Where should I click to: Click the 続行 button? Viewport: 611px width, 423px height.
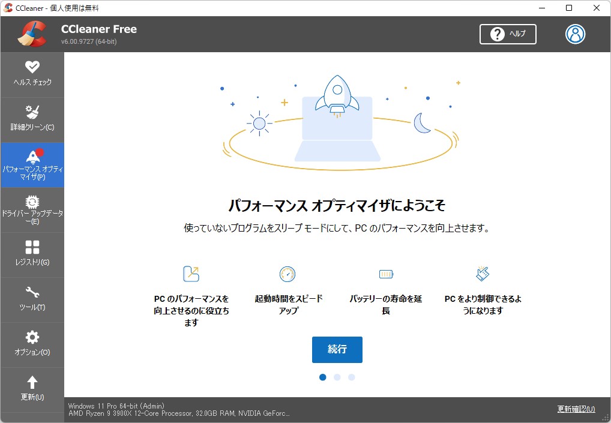click(x=337, y=350)
